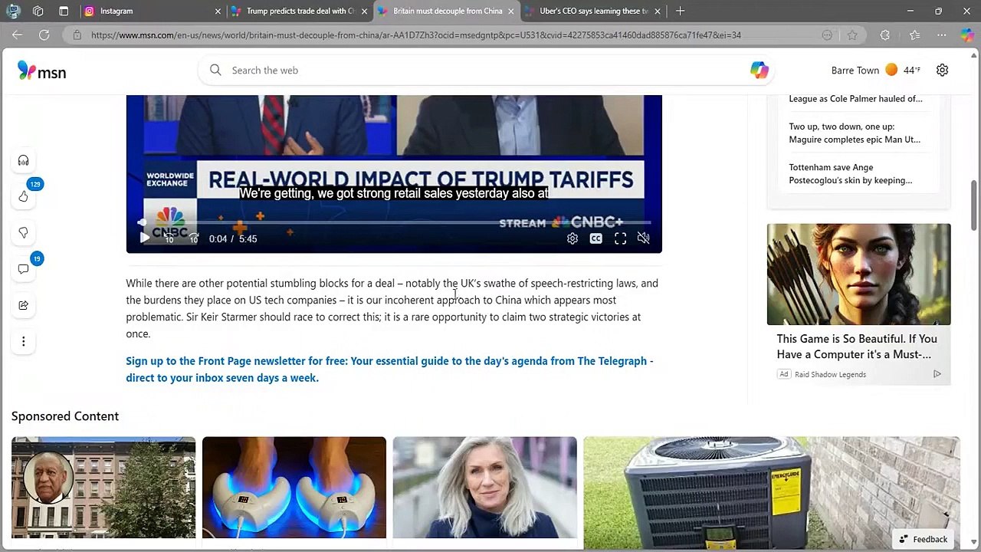
Task: Open the more options three dots in sidebar
Action: click(23, 341)
